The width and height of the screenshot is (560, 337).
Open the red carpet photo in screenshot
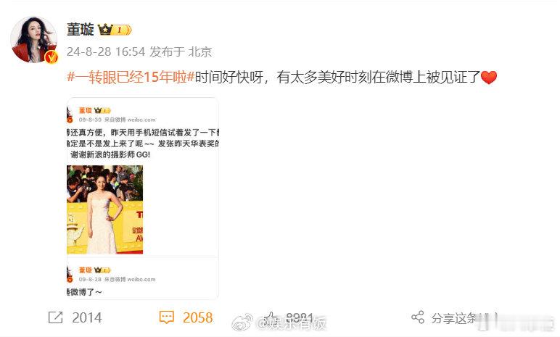104,209
